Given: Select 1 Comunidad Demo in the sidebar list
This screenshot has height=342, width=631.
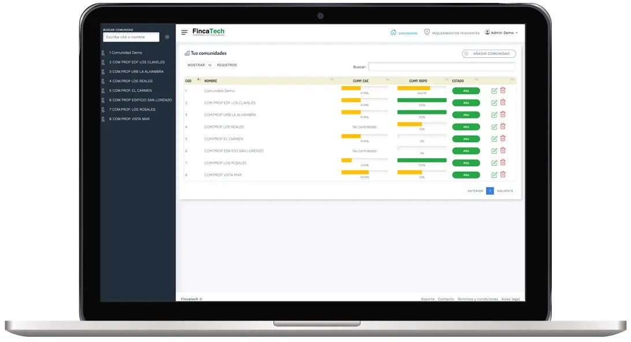Looking at the screenshot, I should click(x=125, y=53).
